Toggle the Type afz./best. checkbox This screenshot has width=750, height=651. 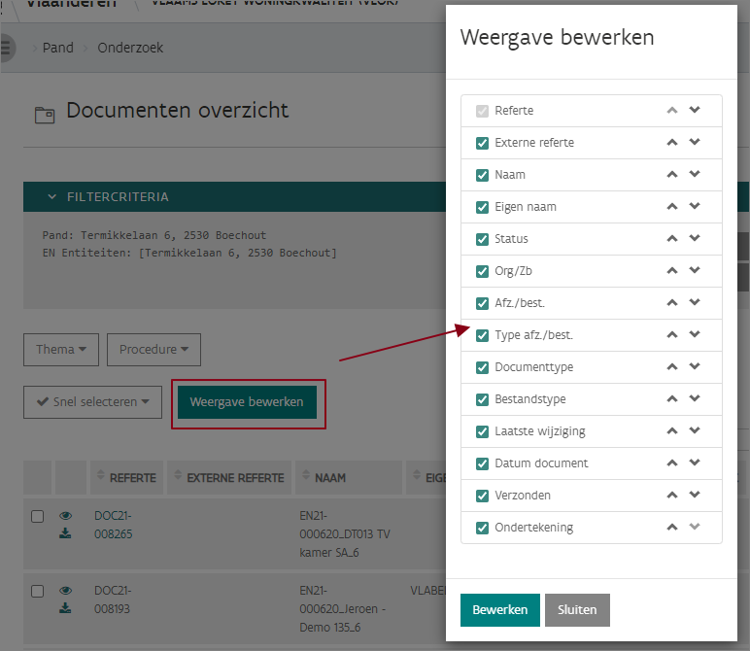click(x=482, y=335)
